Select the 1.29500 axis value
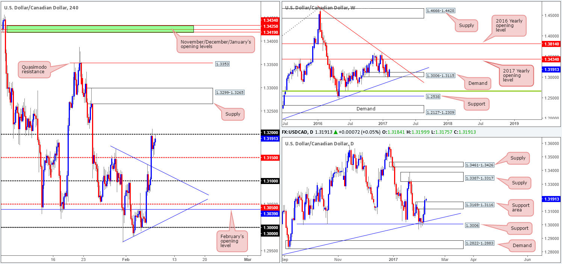Viewport: 562px width, 264px height. (270, 251)
